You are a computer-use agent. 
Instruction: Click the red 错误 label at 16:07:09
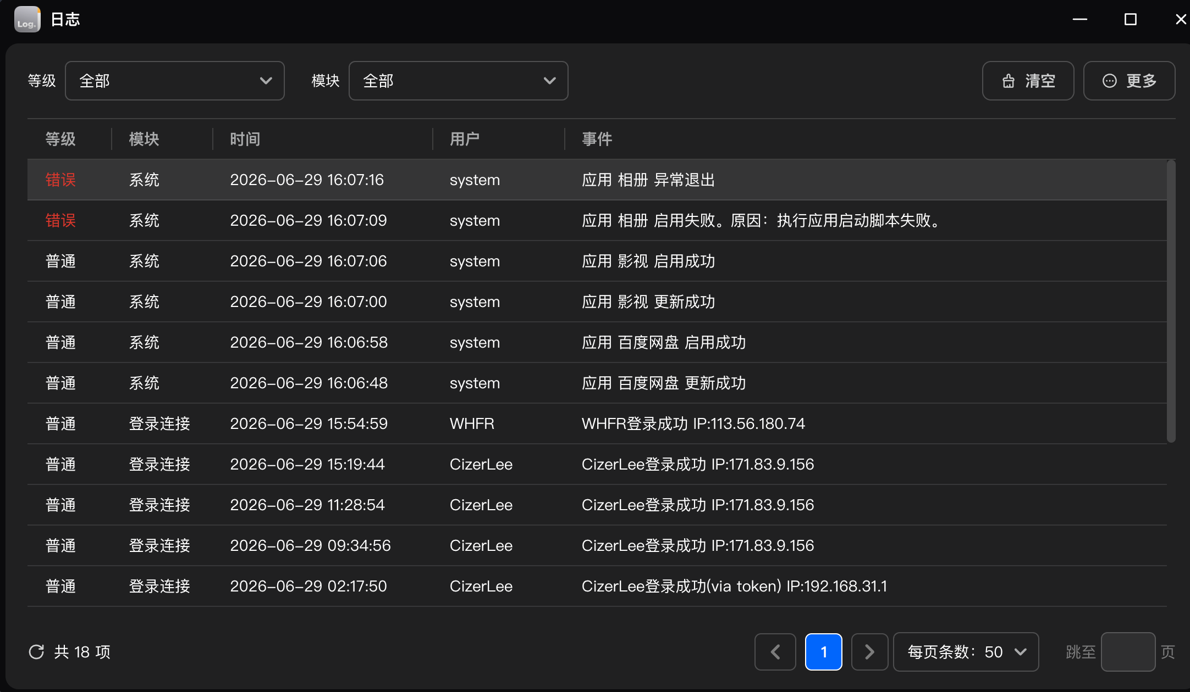(60, 220)
